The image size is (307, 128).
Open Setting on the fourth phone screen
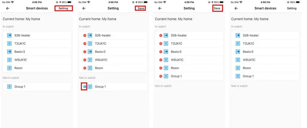point(291,8)
